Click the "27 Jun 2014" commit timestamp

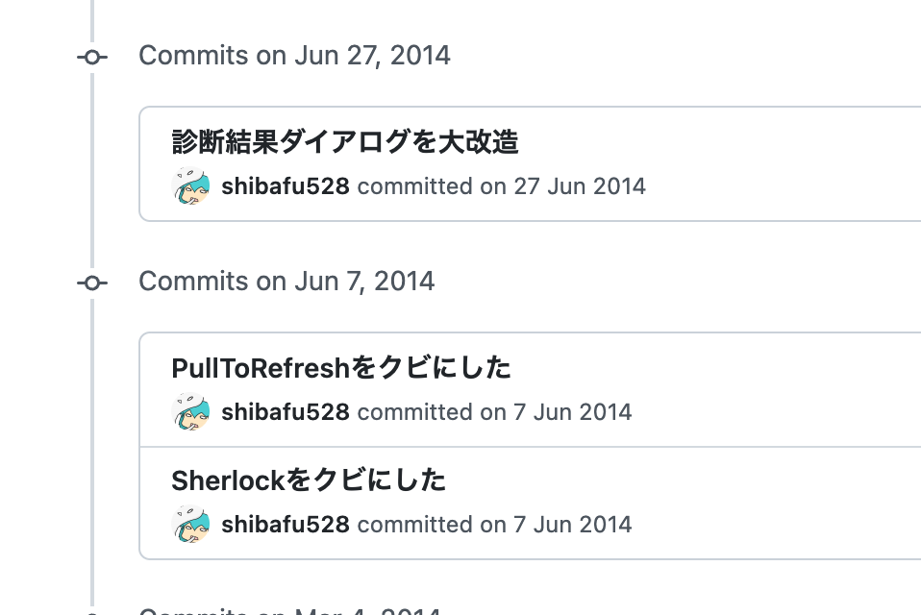pos(580,186)
